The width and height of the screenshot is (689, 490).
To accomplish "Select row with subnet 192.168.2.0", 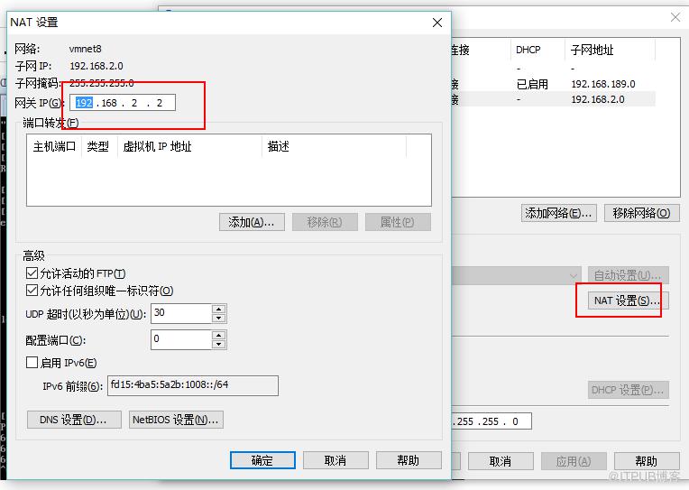I will (553, 99).
